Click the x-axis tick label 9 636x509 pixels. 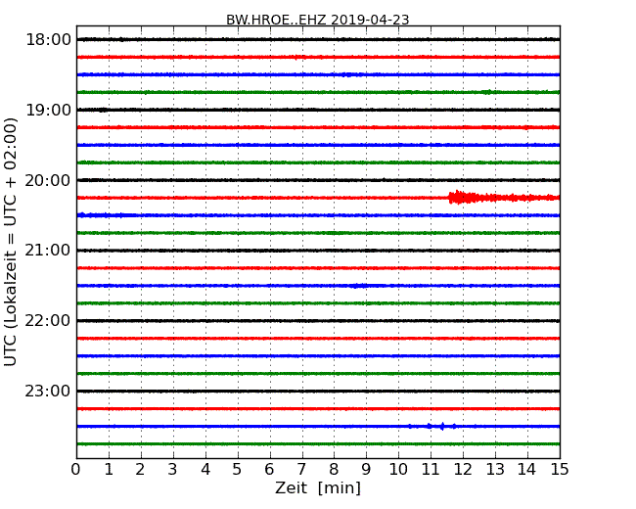366,470
